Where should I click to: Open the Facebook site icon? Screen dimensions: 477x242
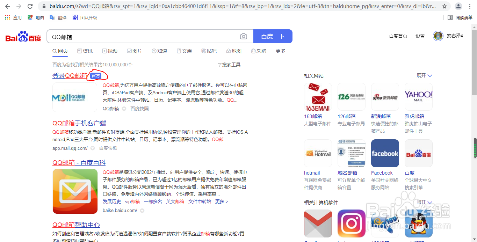(385, 153)
